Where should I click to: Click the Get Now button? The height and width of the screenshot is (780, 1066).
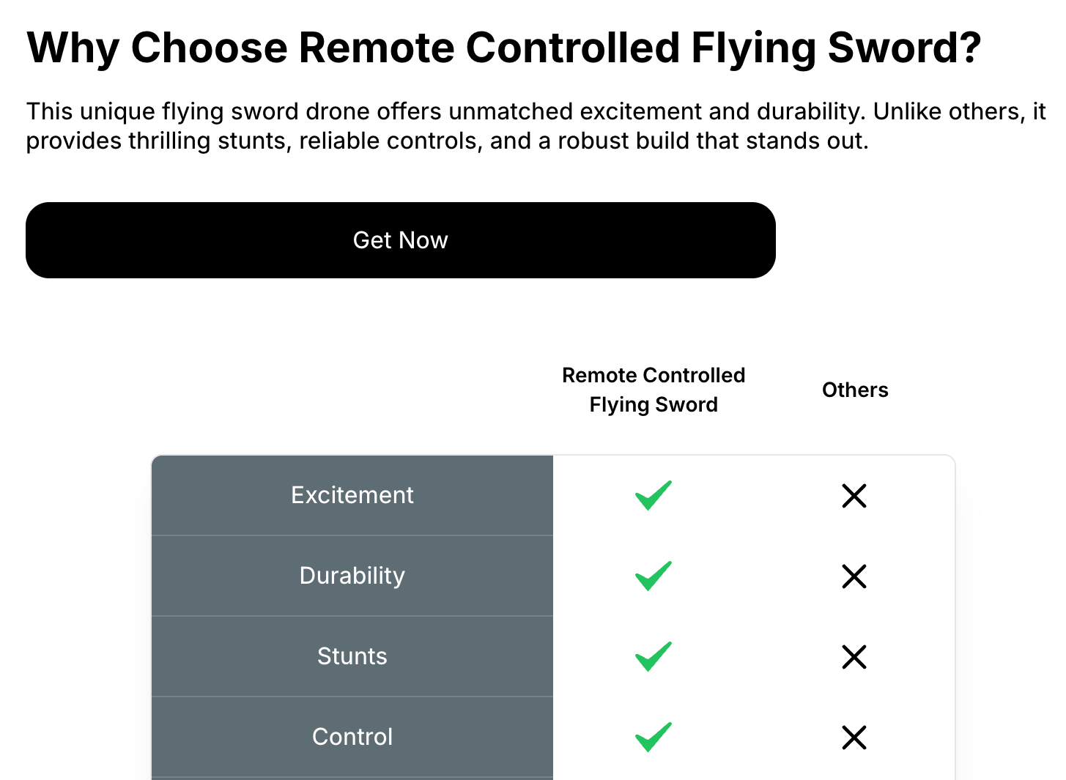(400, 240)
